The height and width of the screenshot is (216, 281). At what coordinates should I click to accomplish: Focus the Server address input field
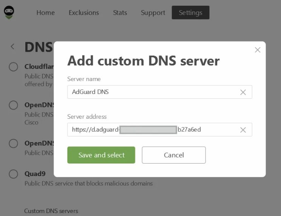tap(160, 130)
